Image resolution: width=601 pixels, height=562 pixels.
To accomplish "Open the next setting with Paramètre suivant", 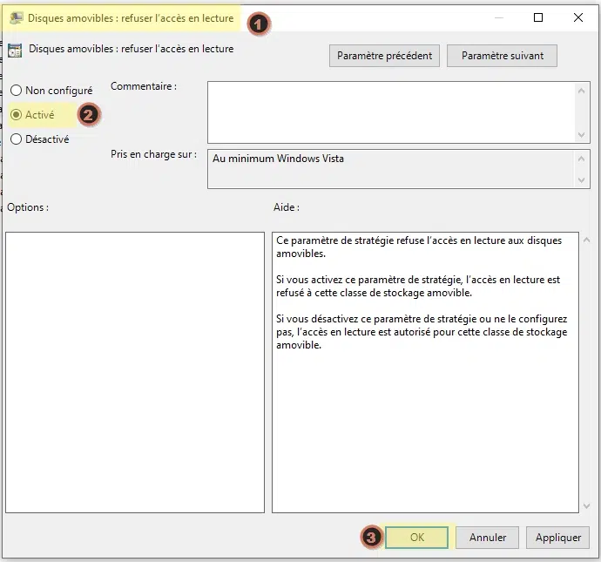I will pos(503,56).
